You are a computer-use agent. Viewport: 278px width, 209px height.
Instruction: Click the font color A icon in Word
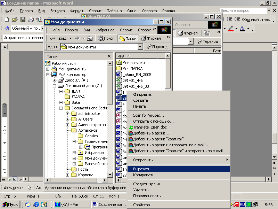click(x=242, y=29)
